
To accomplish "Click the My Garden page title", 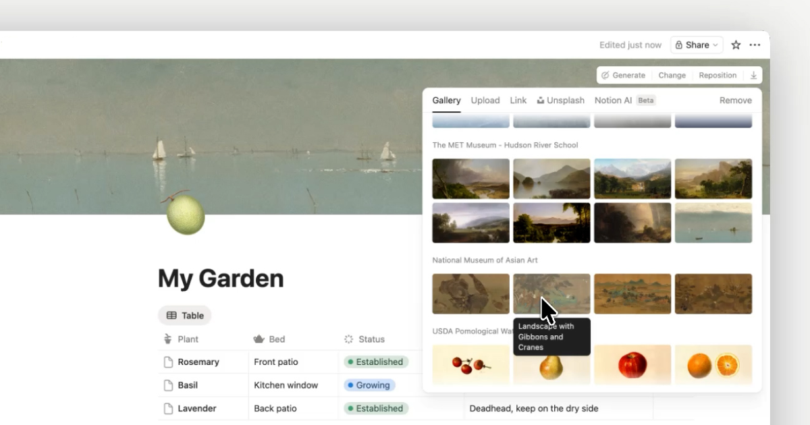I will click(221, 279).
